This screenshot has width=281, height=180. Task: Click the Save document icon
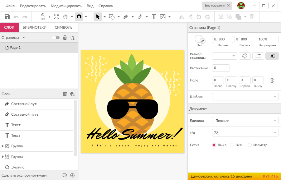[x=7, y=17]
